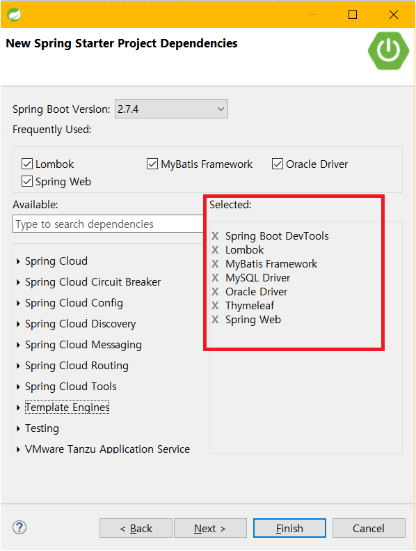Click the help question mark icon
416x551 pixels.
(19, 527)
